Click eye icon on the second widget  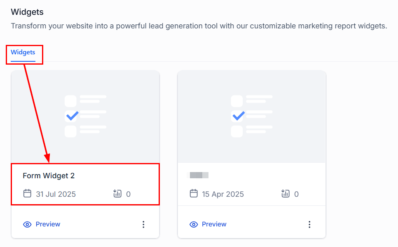pos(194,224)
